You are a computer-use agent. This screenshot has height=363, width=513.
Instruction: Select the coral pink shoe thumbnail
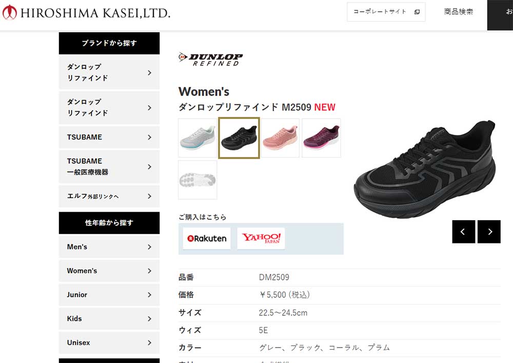(x=281, y=138)
